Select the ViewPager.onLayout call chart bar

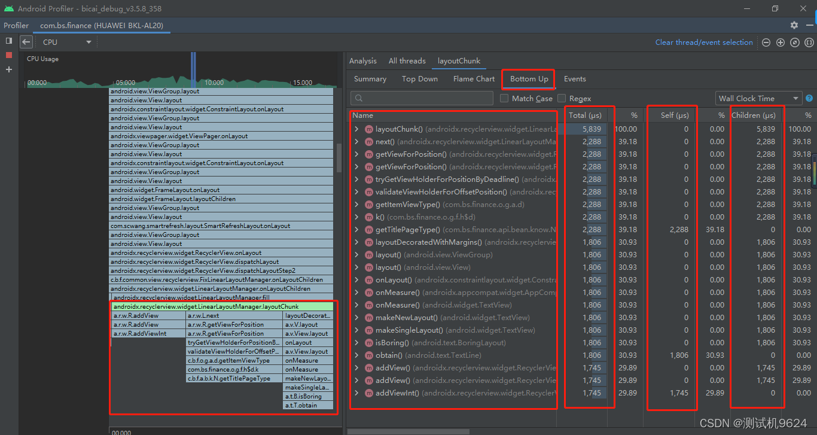[x=221, y=136]
